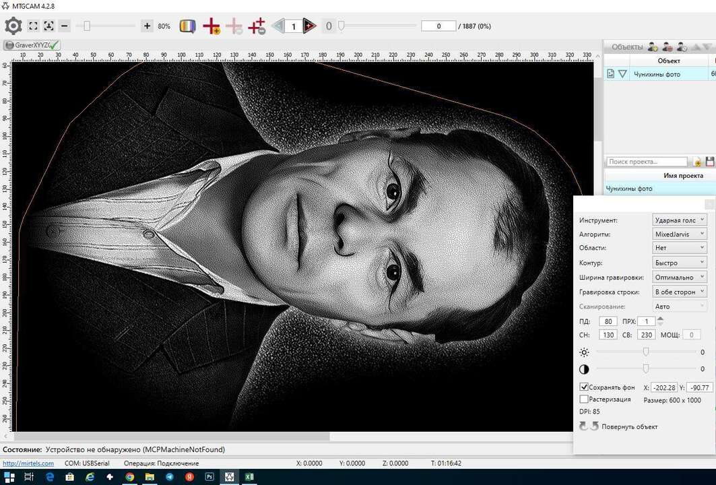Image resolution: width=716 pixels, height=485 pixels.
Task: Open the Инструмент dropdown
Action: 680,220
